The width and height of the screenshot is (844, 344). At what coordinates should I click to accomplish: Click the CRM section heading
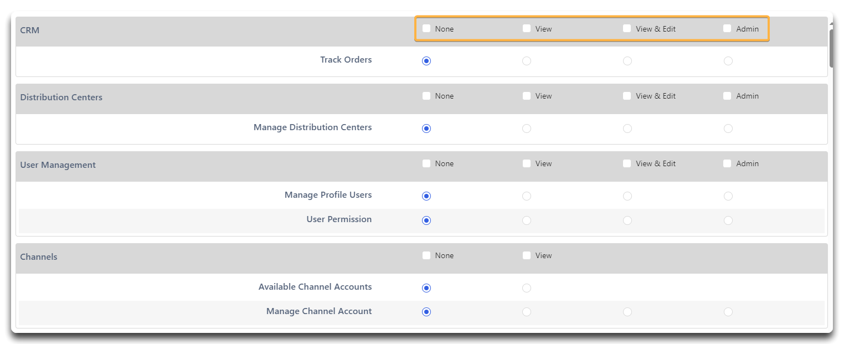click(x=30, y=30)
